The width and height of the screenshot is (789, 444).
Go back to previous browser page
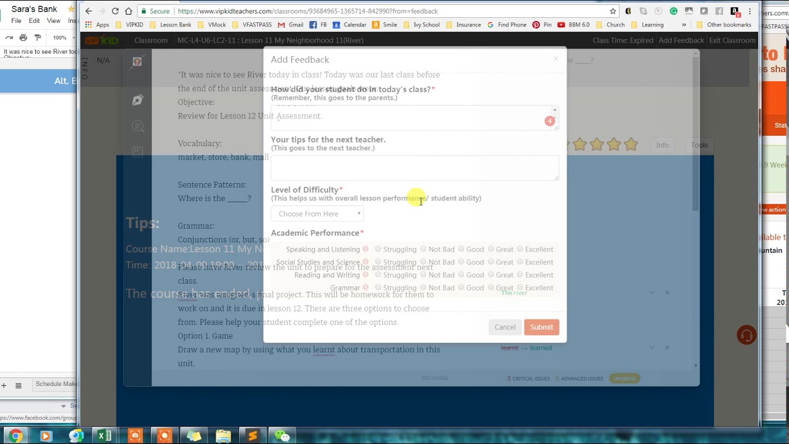click(88, 11)
